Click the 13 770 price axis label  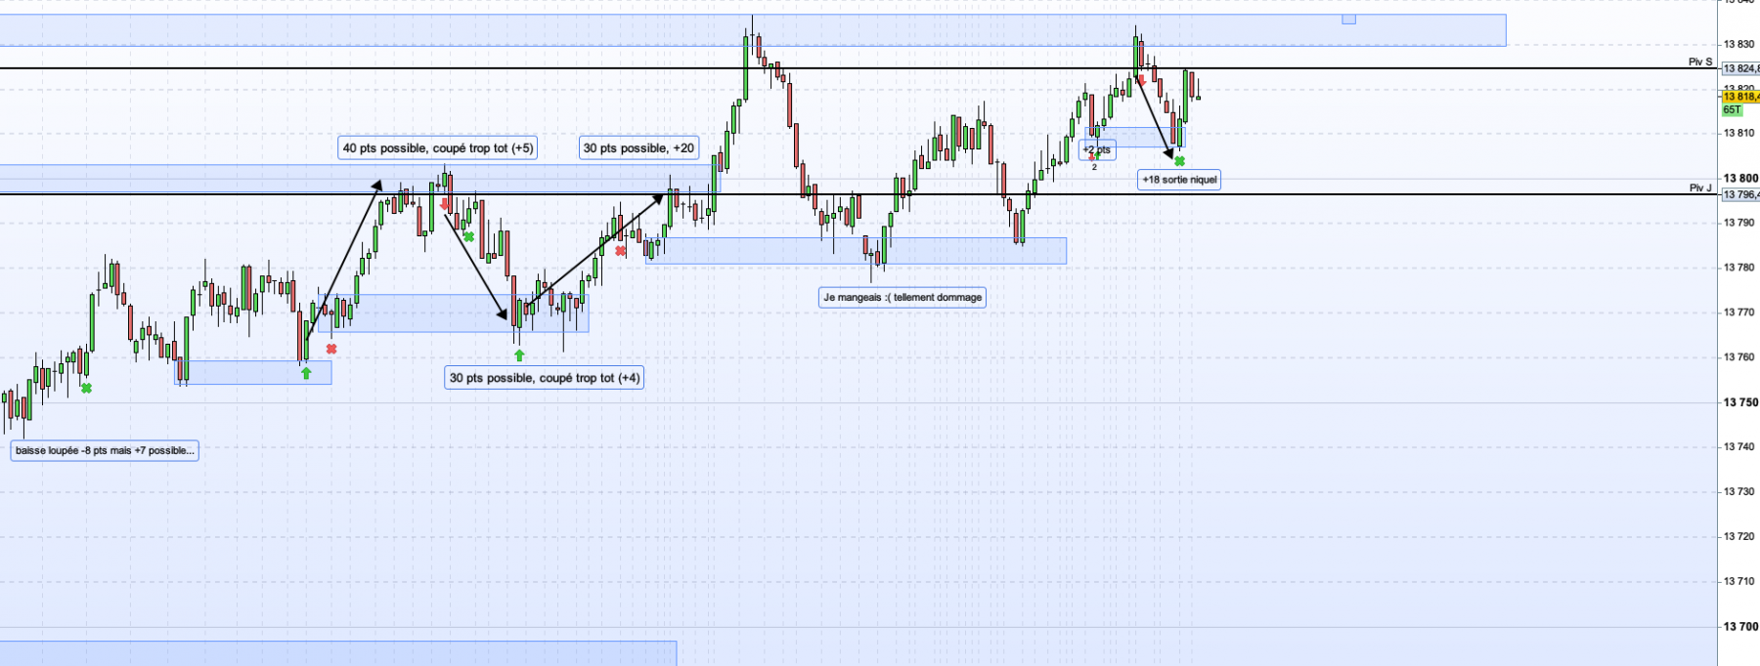tap(1738, 312)
